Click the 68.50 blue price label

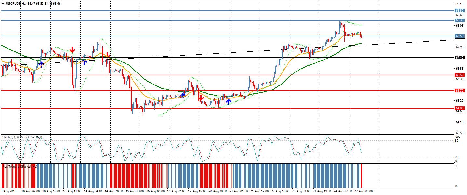pos(460,36)
